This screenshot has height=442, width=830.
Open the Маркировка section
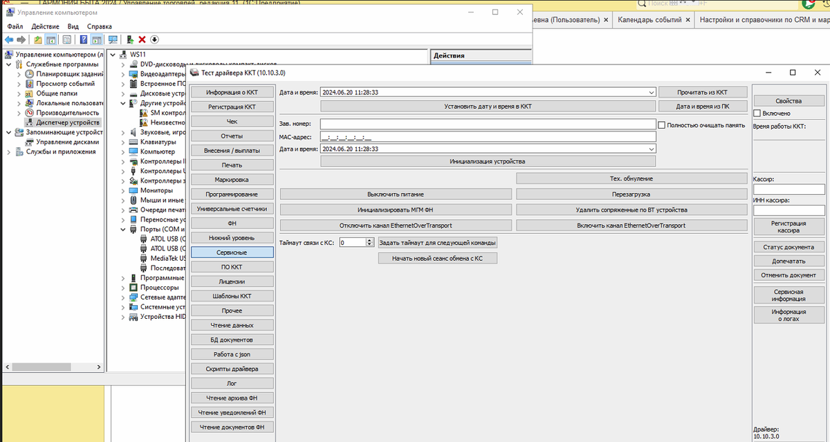[x=232, y=180]
